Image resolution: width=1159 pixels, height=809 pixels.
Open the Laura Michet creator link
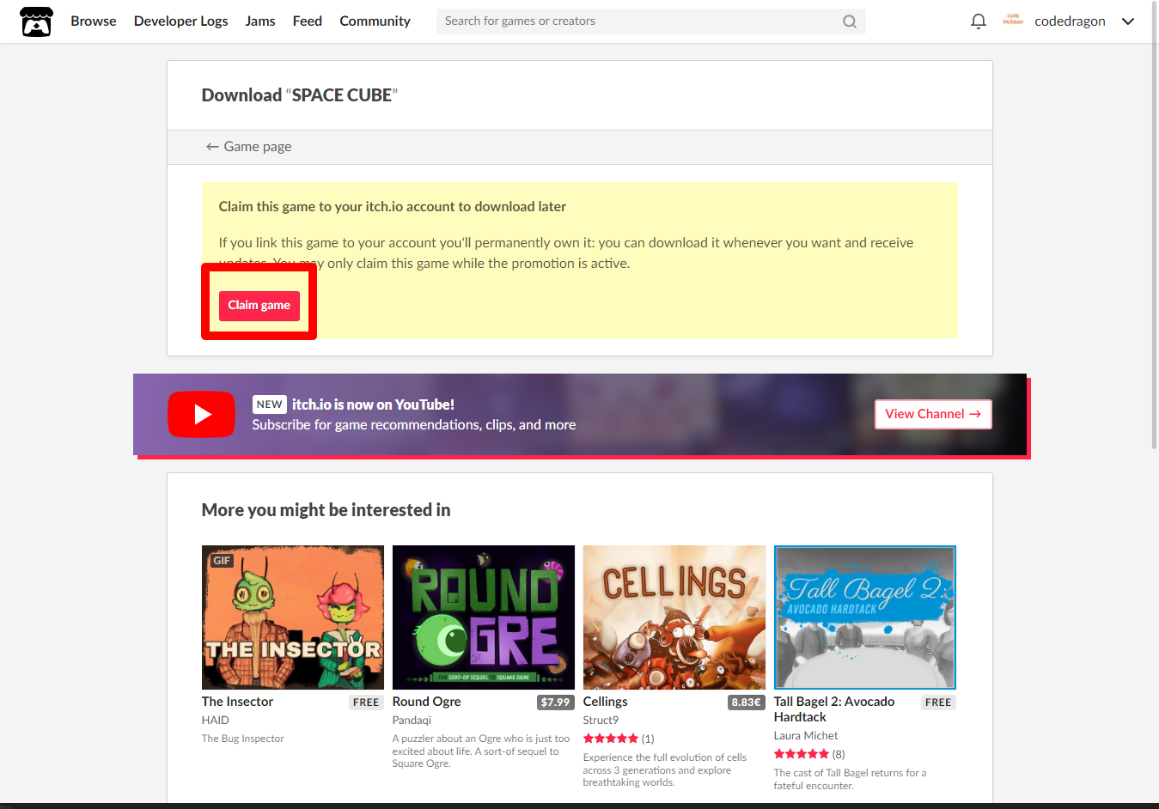[x=806, y=736]
